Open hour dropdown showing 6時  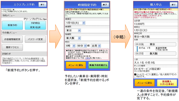(x=70, y=46)
